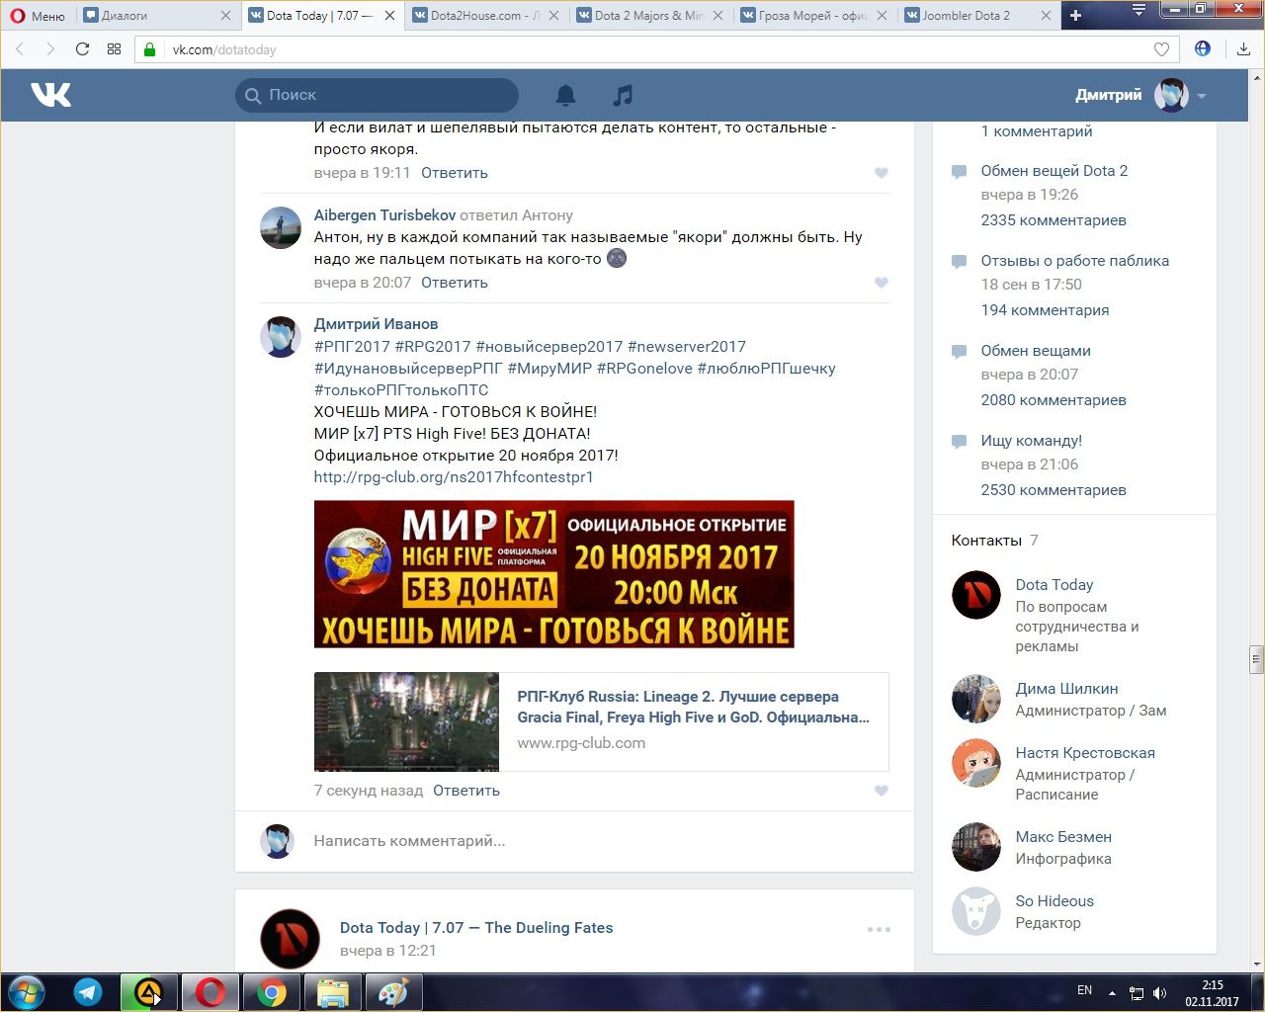
Task: Open Дмитрий Иванов's profile name
Action: (376, 324)
